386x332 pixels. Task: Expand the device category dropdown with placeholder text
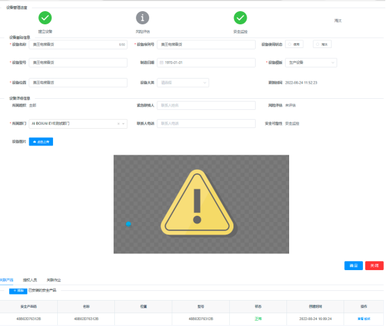tap(183, 83)
